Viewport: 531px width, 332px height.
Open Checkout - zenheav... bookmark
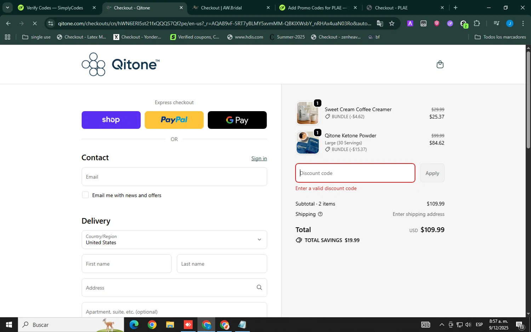pyautogui.click(x=336, y=37)
